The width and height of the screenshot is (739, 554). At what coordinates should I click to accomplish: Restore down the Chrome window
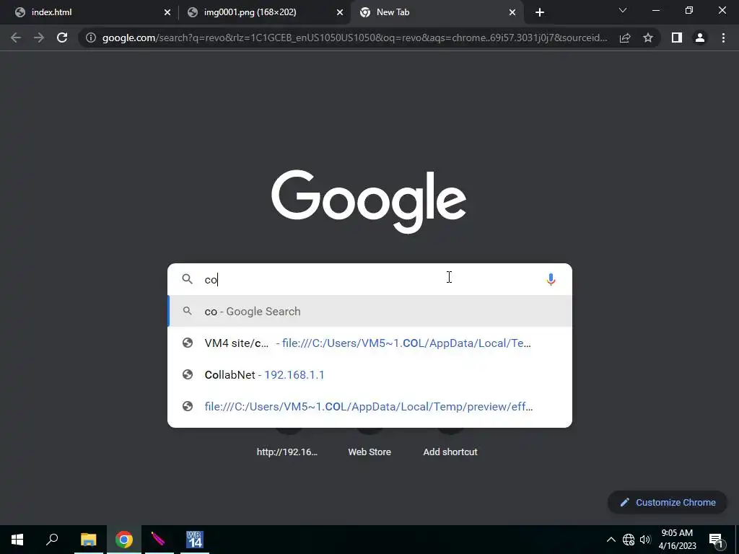(x=689, y=10)
